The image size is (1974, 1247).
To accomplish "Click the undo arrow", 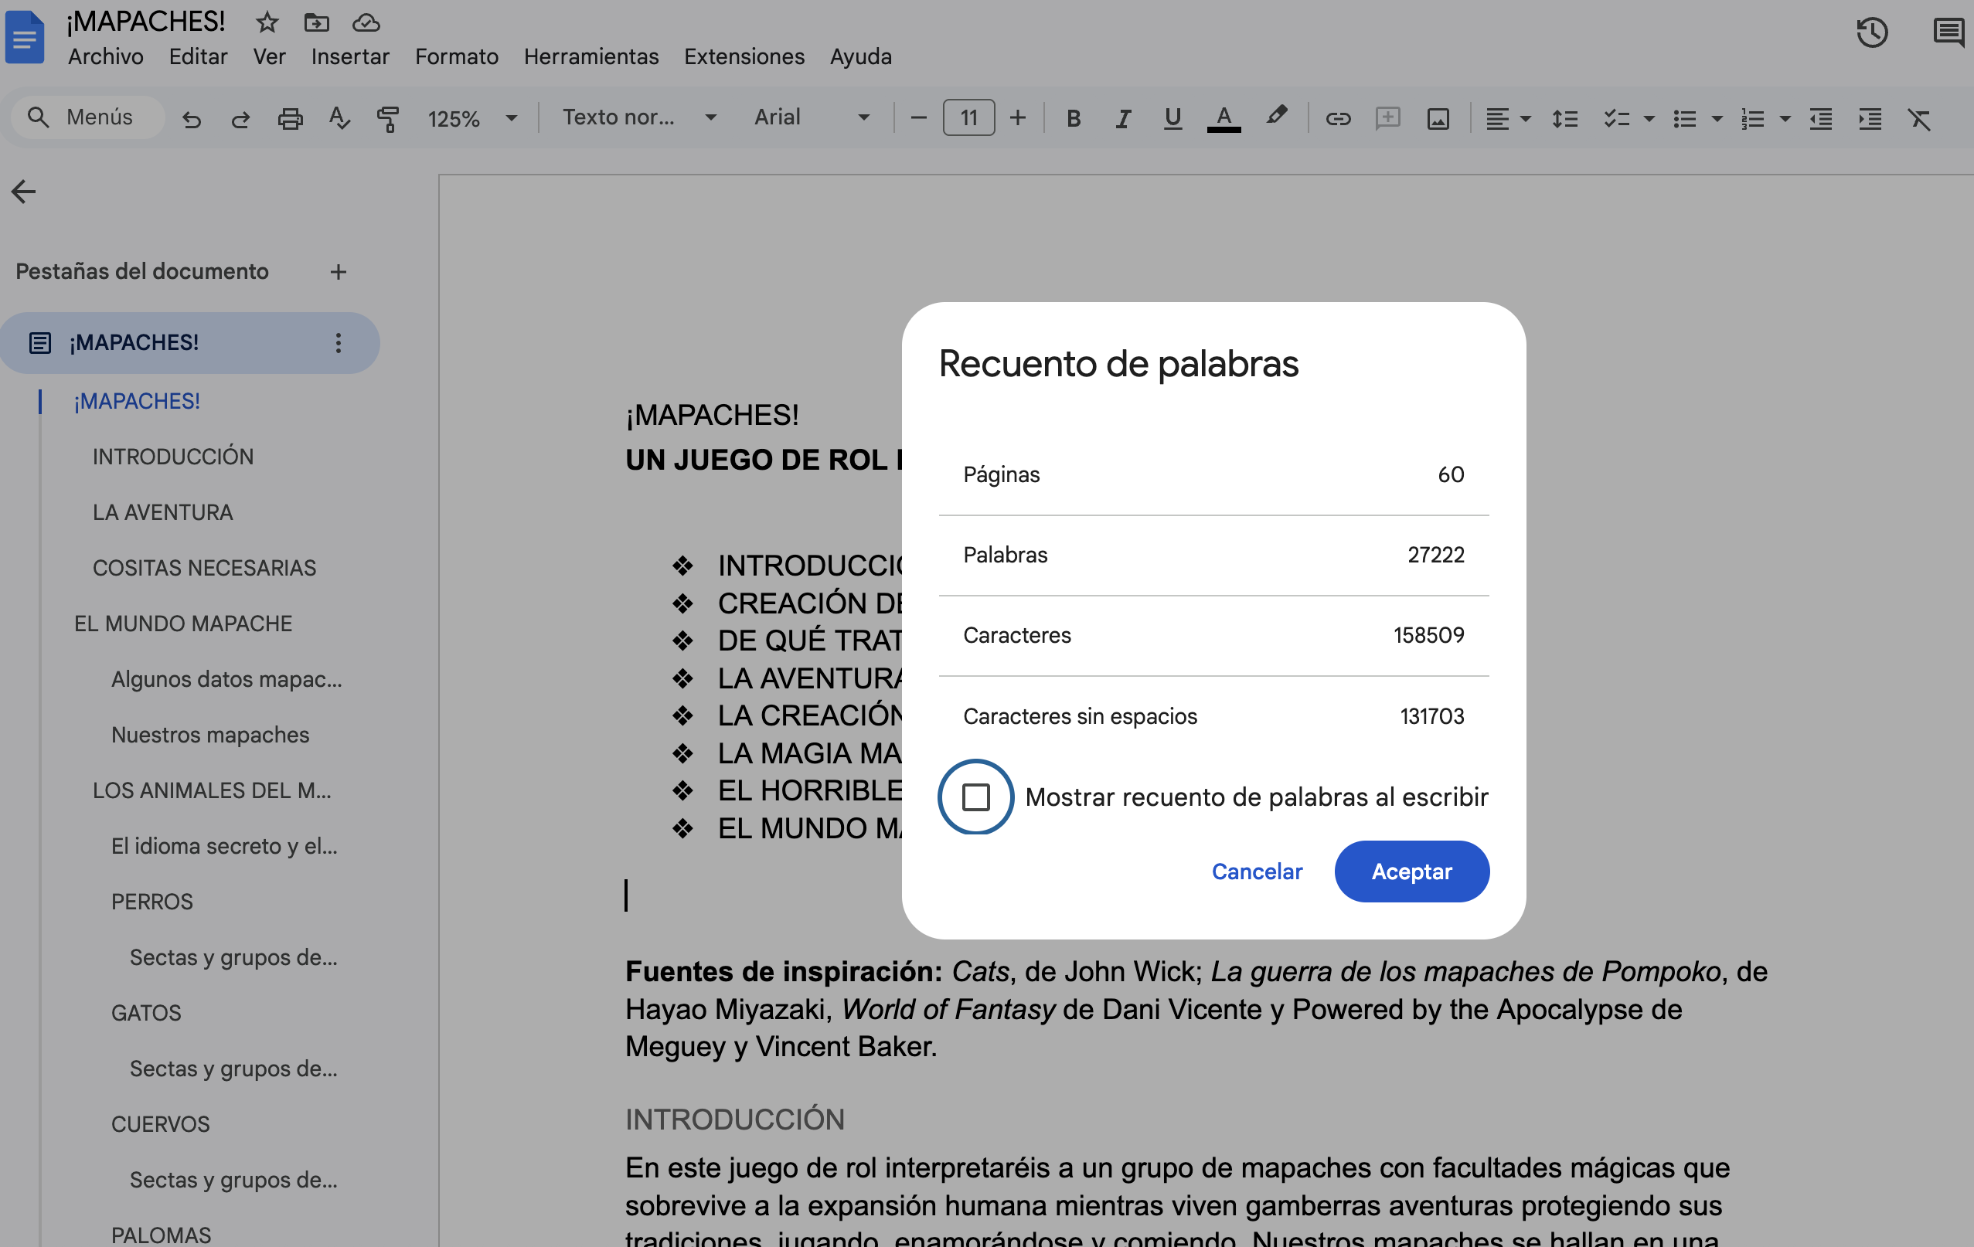I will point(191,119).
